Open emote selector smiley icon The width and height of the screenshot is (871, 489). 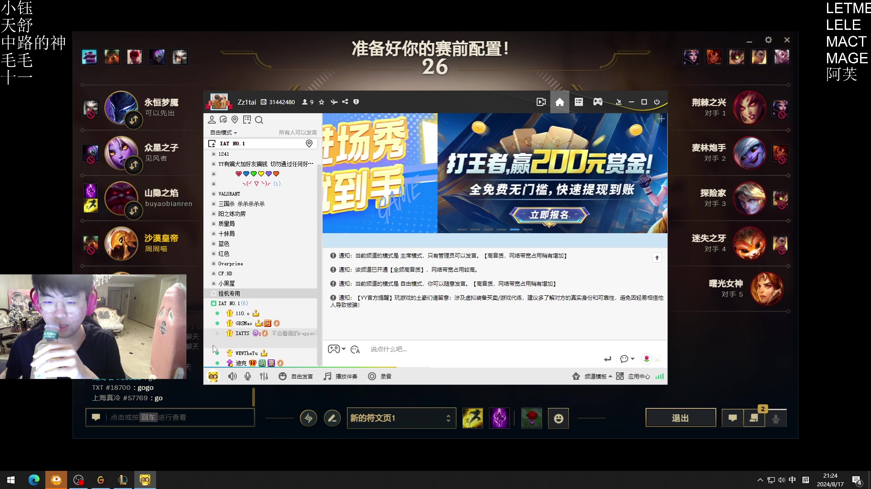pos(558,418)
